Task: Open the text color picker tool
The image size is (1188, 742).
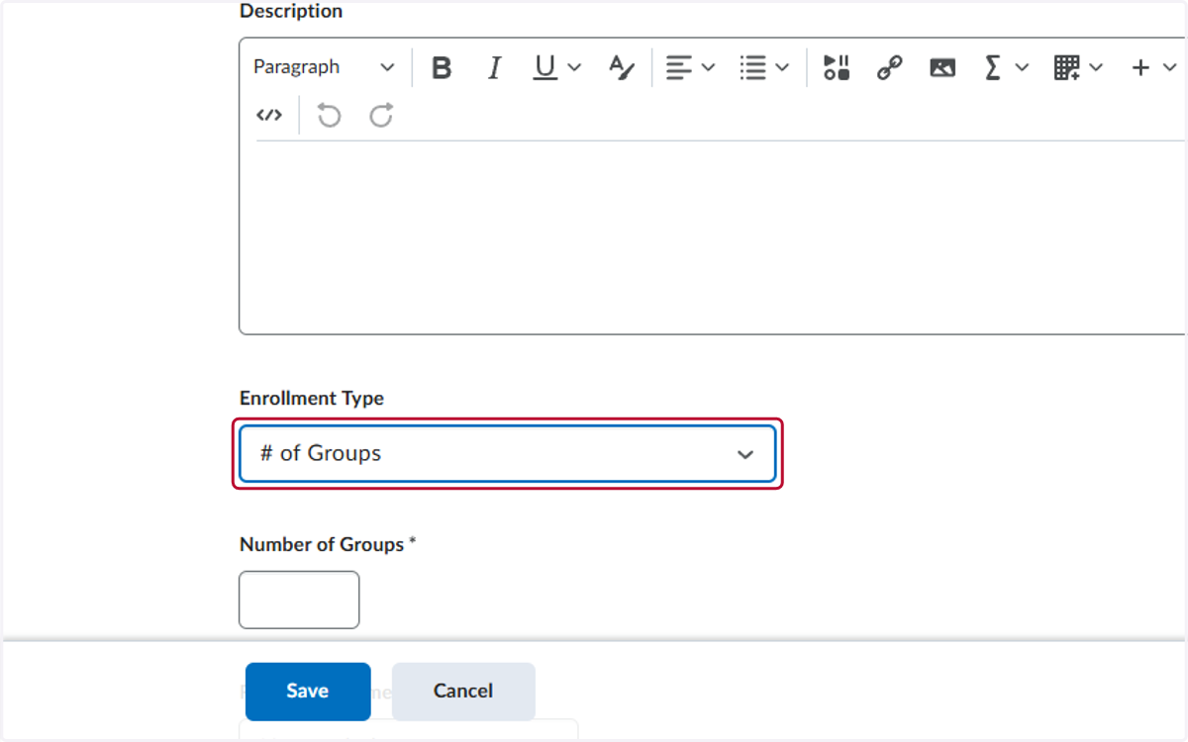Action: [622, 67]
